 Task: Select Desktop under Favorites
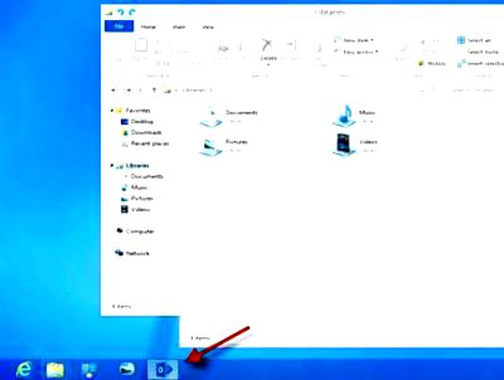[x=137, y=122]
